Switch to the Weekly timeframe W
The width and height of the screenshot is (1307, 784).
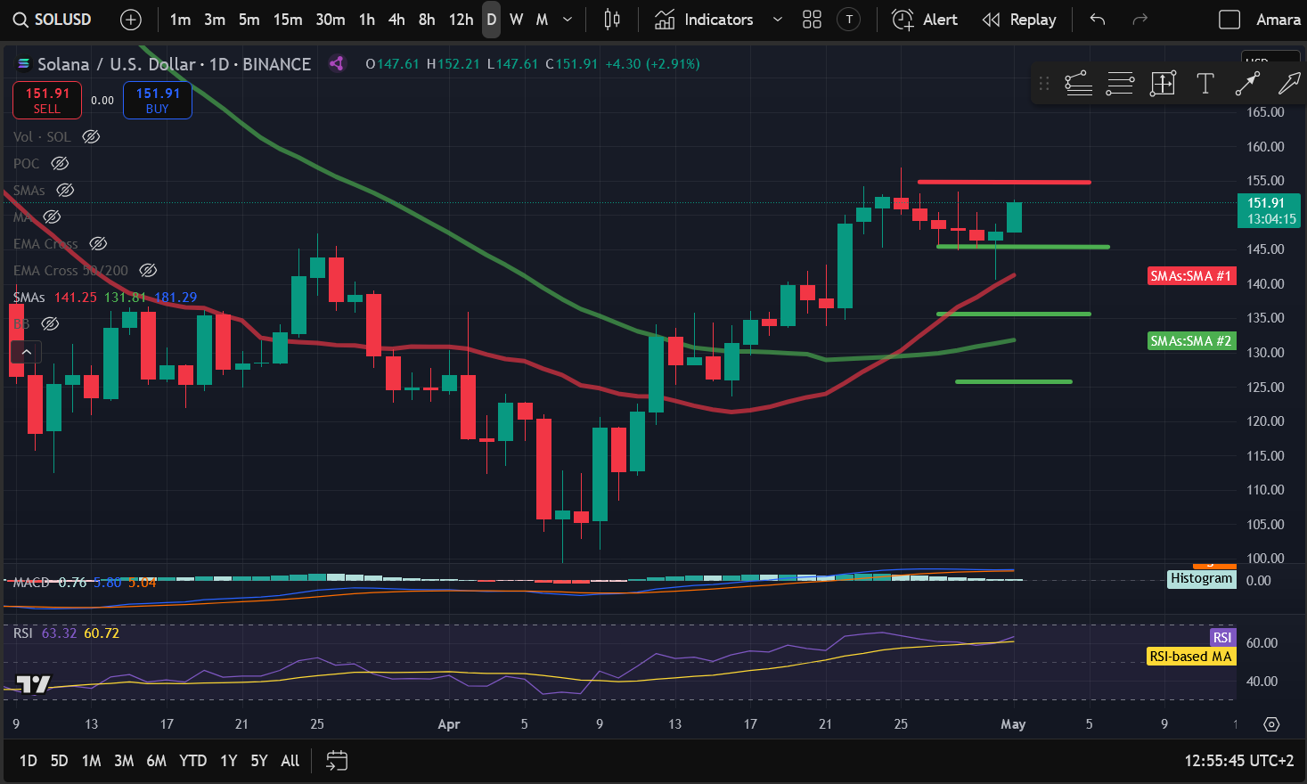(x=518, y=19)
